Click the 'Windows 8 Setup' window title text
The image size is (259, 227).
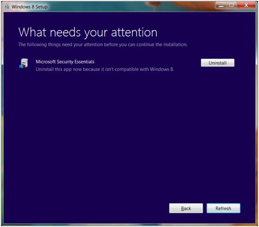pos(29,7)
